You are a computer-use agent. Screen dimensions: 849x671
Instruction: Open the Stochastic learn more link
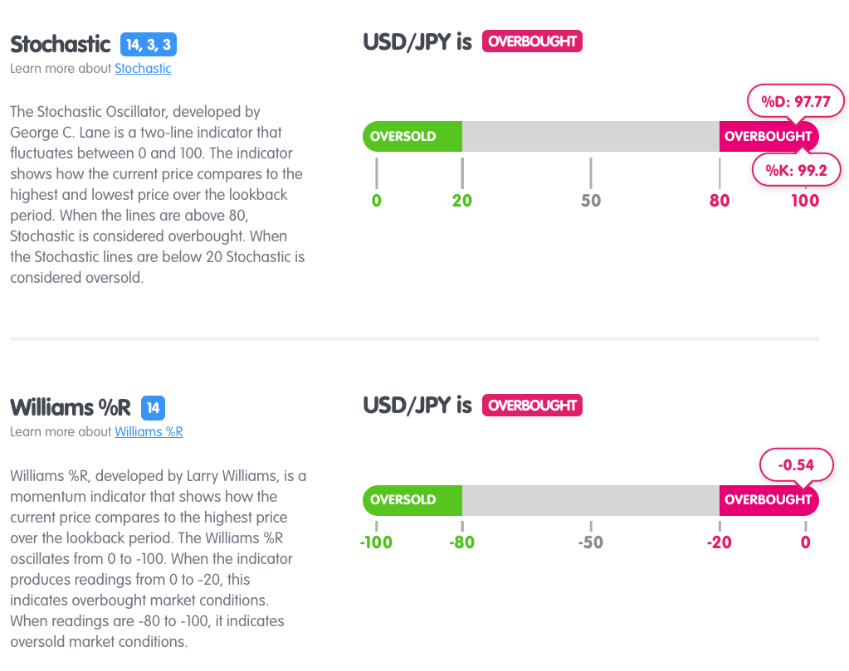tap(143, 68)
